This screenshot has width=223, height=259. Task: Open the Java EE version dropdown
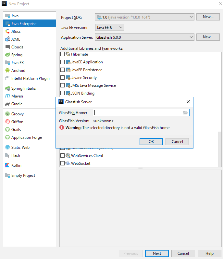click(x=109, y=27)
